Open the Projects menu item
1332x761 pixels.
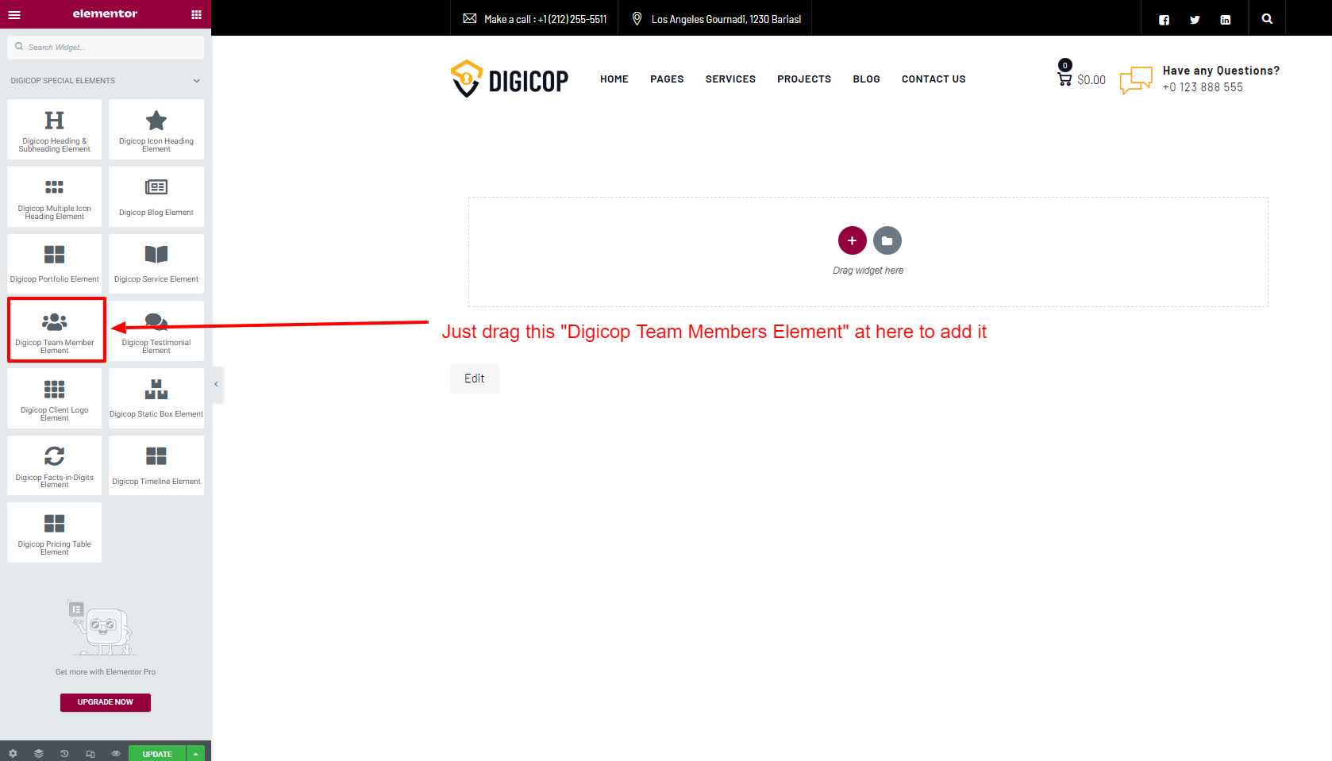click(x=803, y=79)
